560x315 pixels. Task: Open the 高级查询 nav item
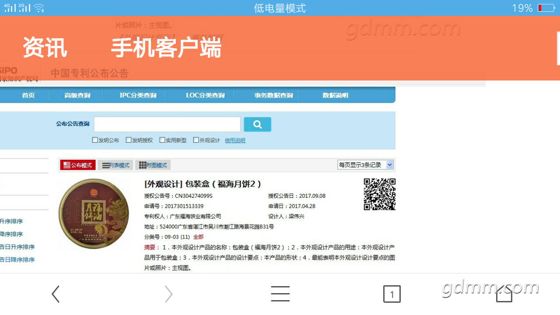[77, 95]
